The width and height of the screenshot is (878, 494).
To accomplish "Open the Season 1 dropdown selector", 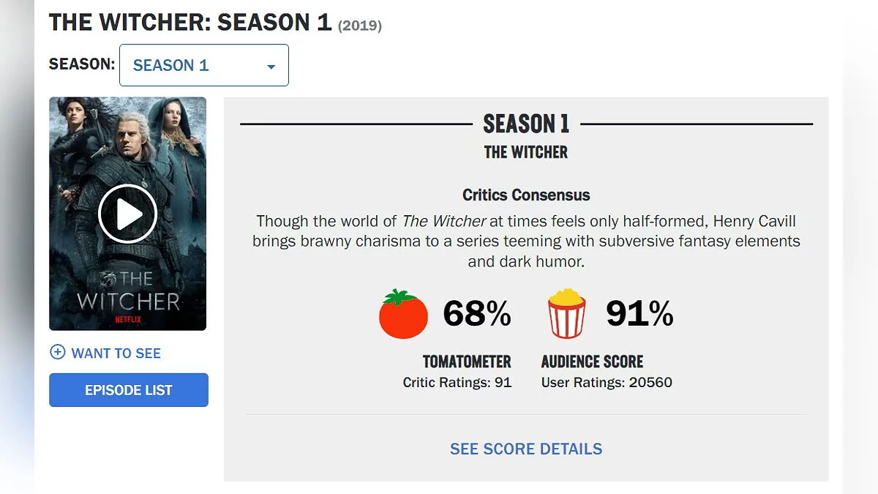I will 203,65.
